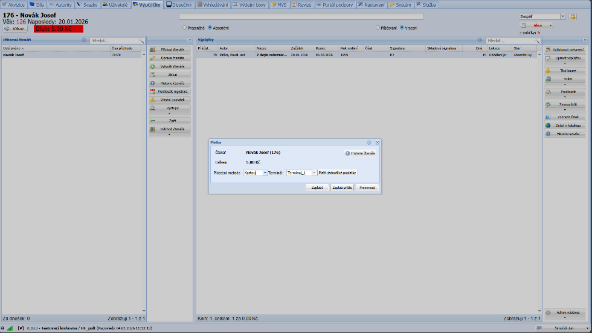Switch to the Dispečink tab
This screenshot has height=333, width=592.
coord(181,4)
